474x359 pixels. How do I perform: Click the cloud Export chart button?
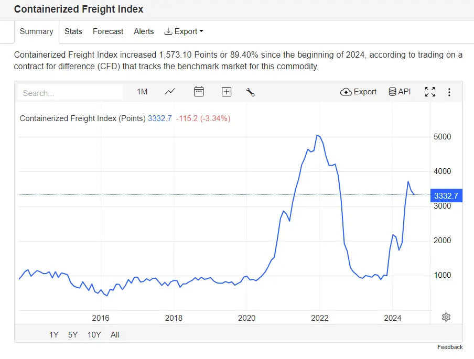359,92
